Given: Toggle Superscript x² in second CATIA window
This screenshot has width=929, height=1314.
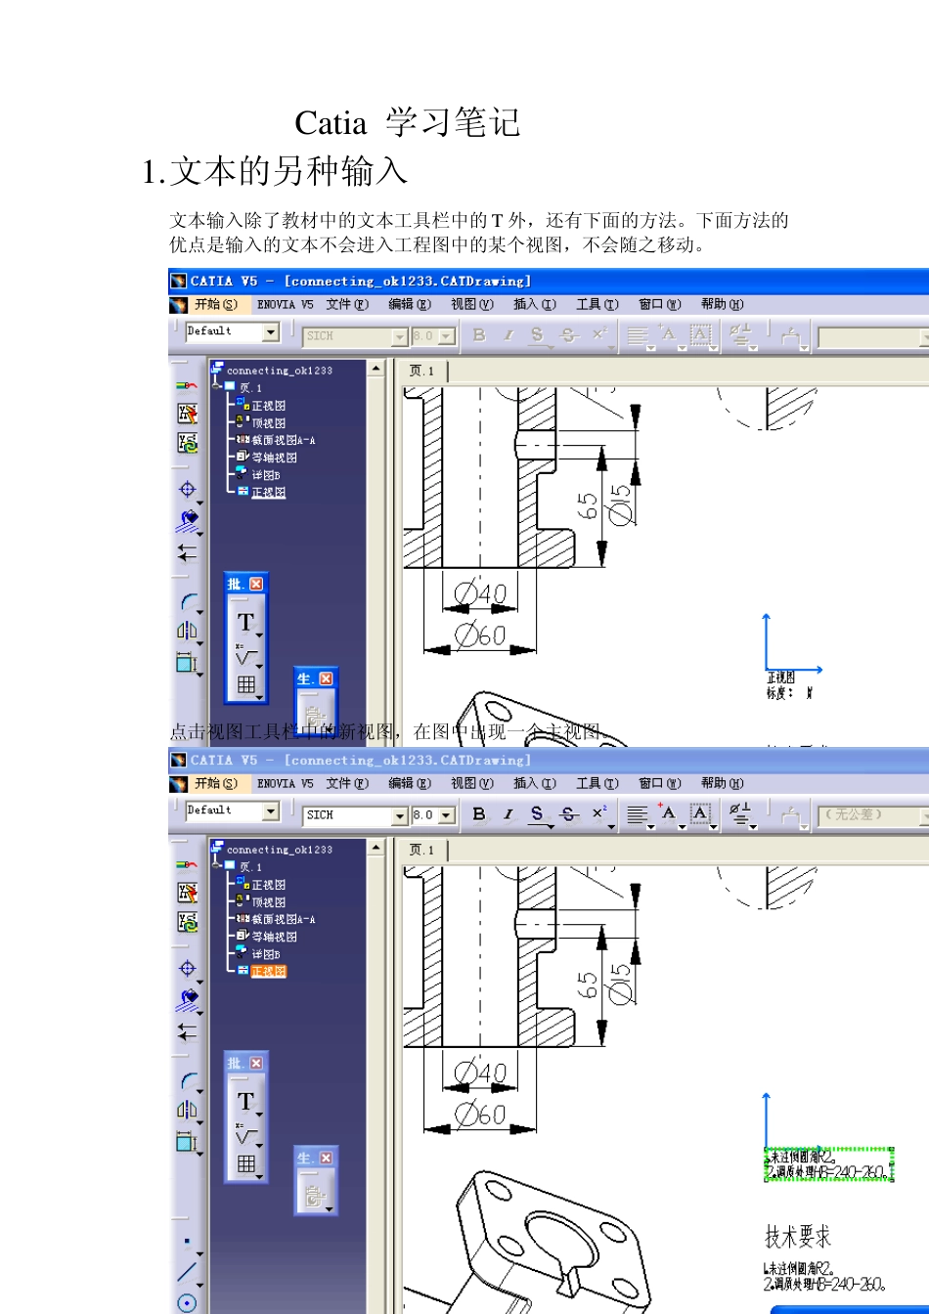Looking at the screenshot, I should 599,814.
